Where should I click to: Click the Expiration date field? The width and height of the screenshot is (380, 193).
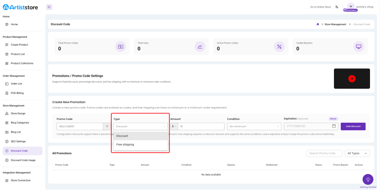311,126
